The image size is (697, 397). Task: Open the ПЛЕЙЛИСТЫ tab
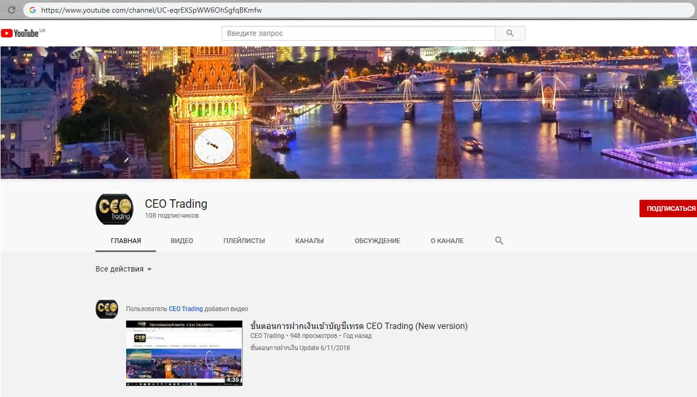tap(244, 240)
